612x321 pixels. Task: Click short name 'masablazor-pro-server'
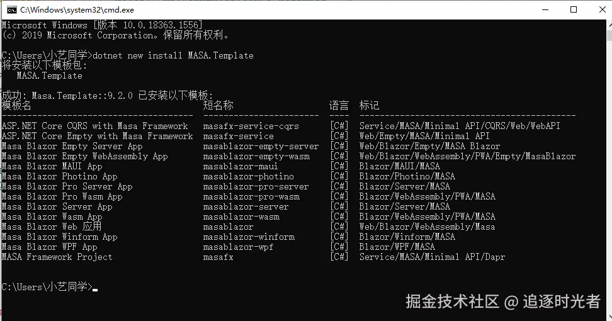(x=256, y=187)
